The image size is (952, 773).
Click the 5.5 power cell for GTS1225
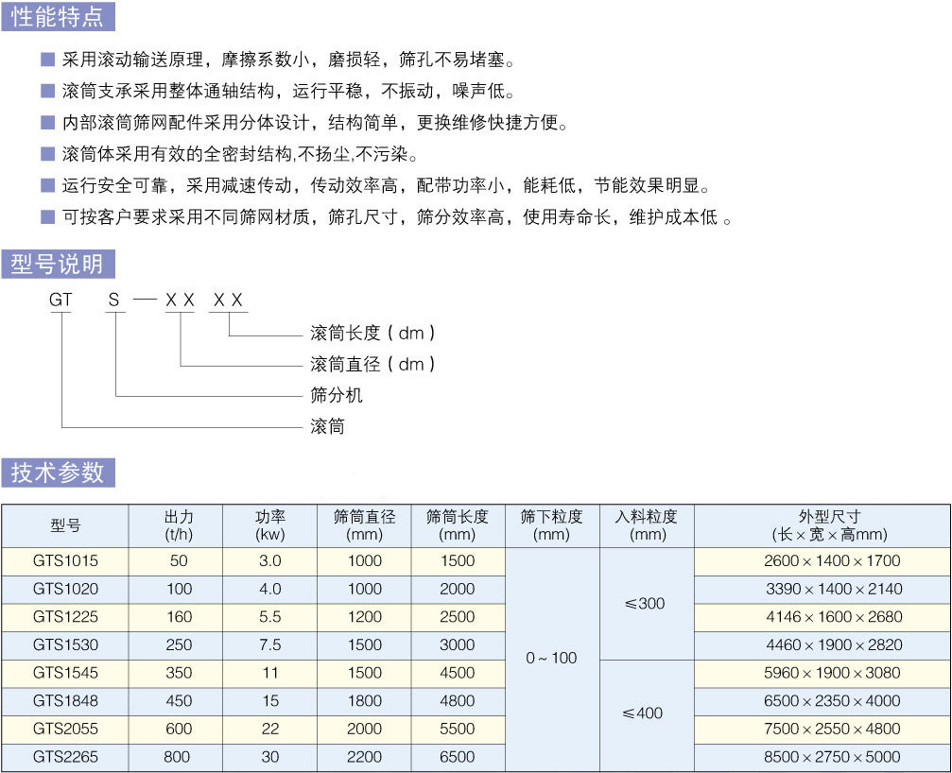pos(270,617)
